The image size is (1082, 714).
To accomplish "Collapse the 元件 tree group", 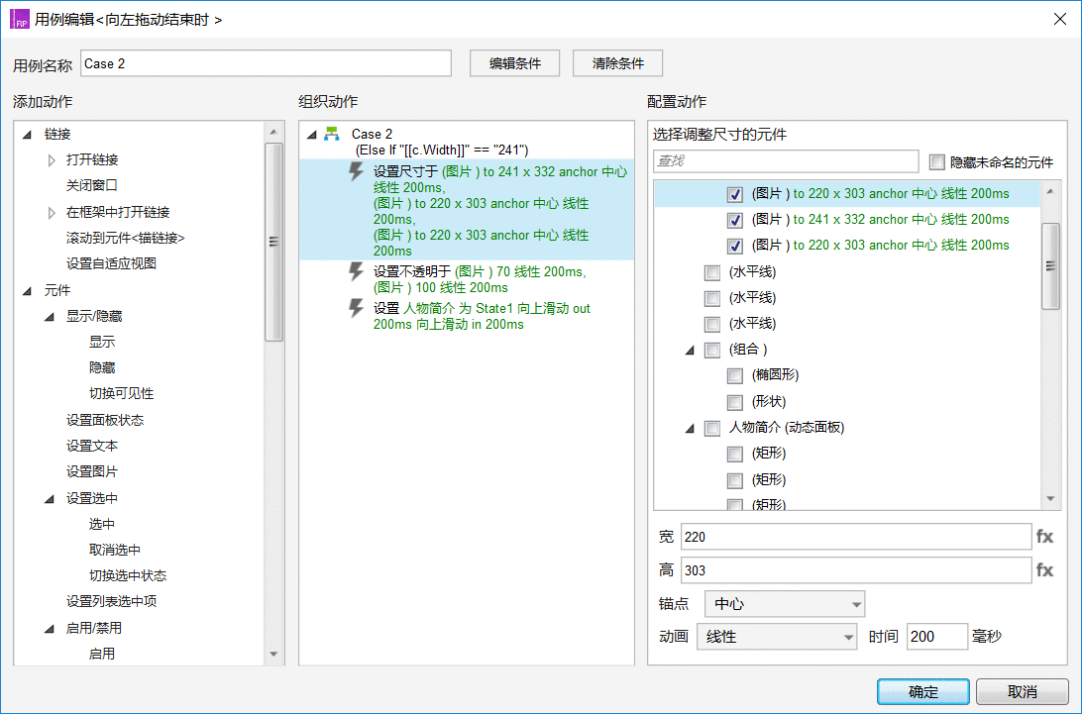I will click(28, 291).
